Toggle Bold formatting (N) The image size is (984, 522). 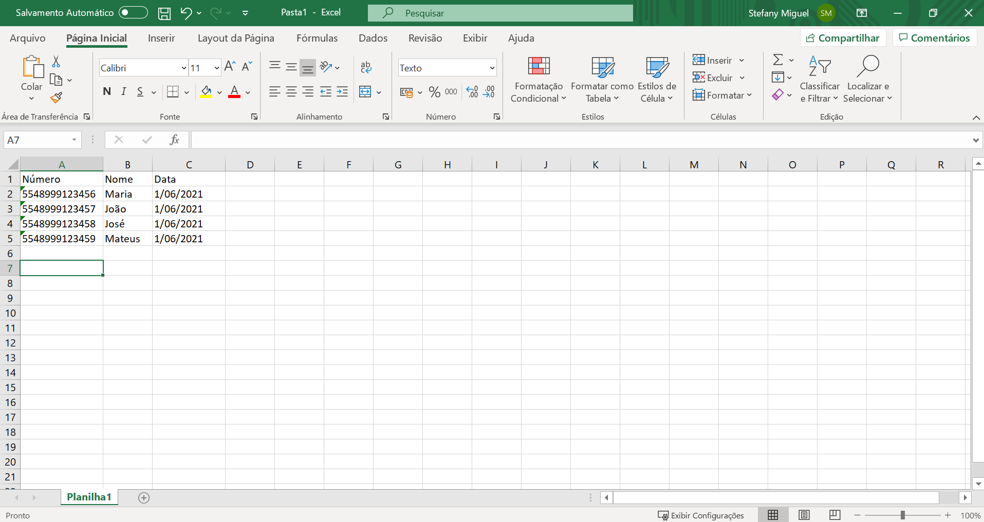coord(107,92)
